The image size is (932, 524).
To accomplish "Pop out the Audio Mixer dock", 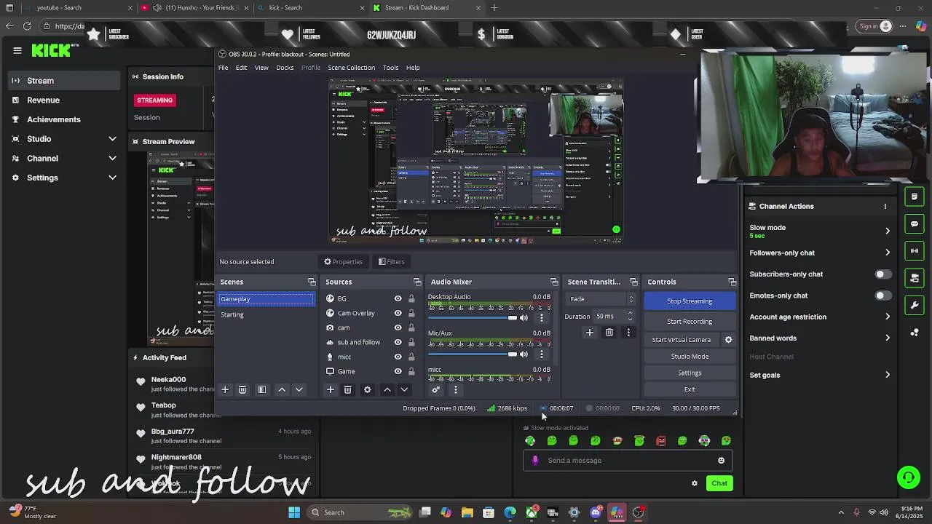I will coord(554,282).
